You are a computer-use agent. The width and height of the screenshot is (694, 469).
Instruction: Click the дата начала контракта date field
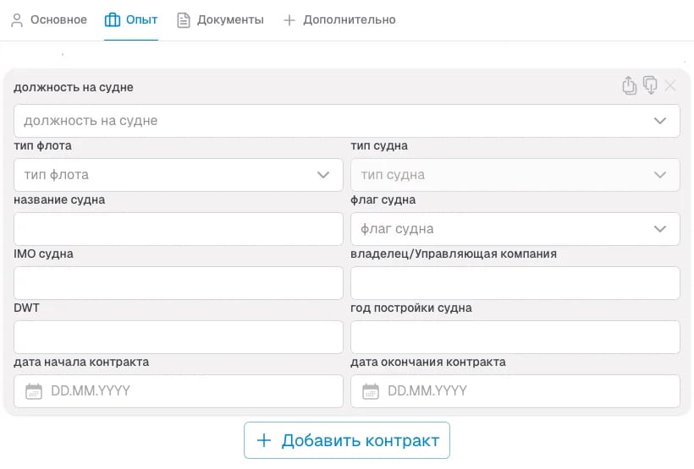click(x=179, y=391)
